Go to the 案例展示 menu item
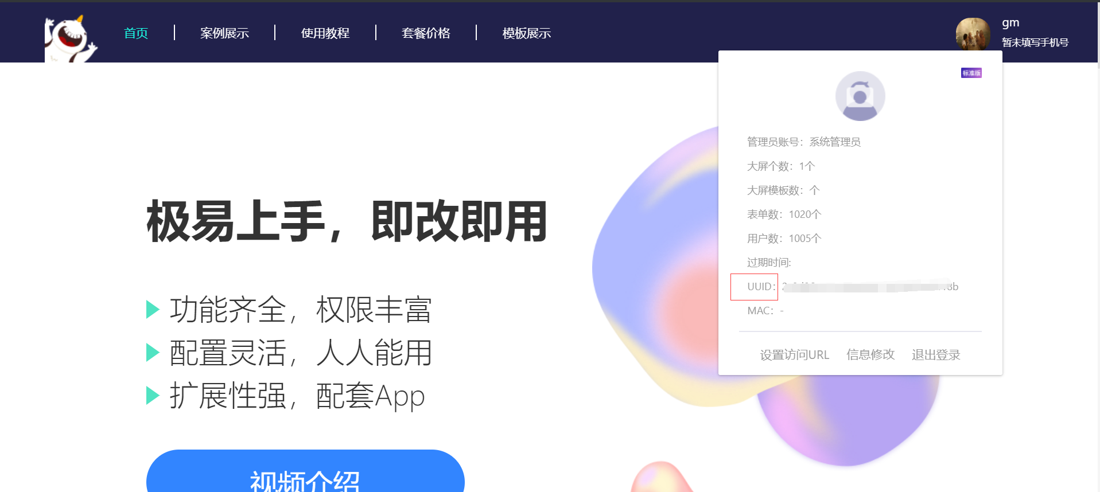1100x492 pixels. point(224,33)
